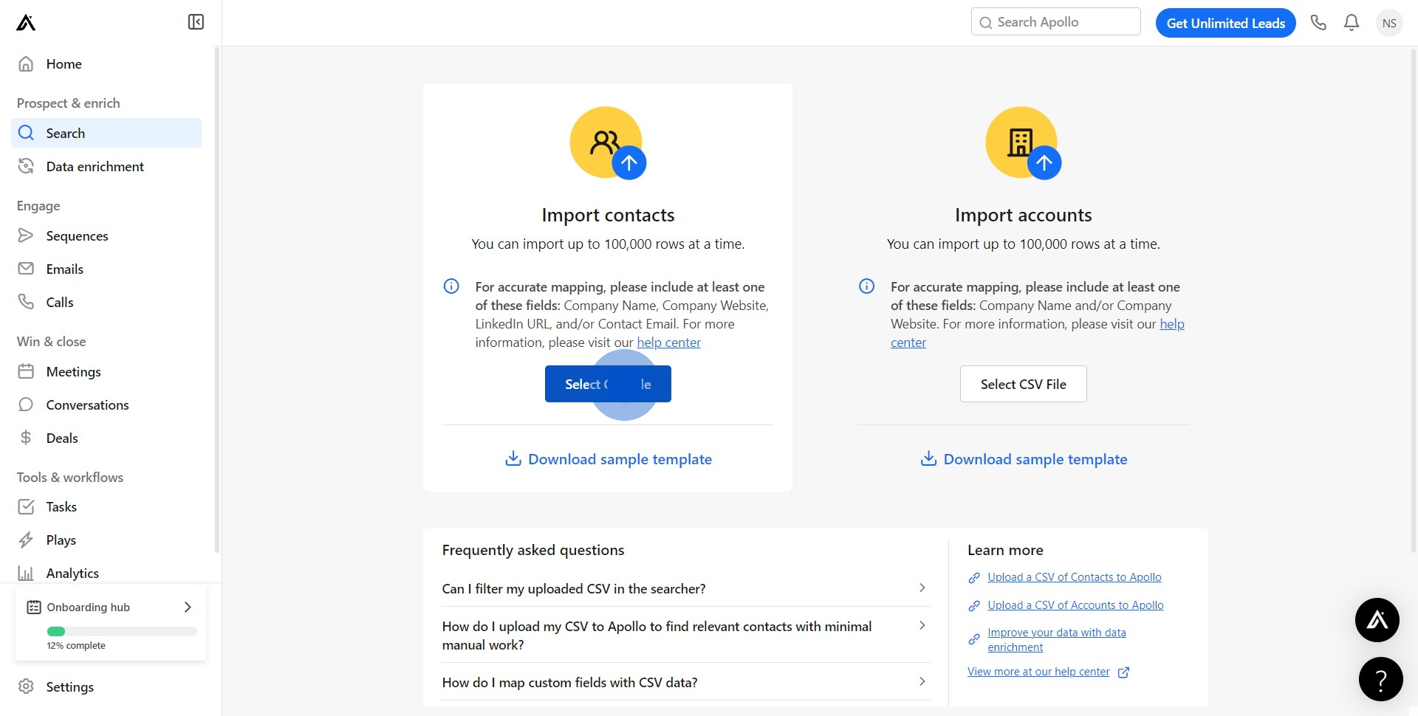The image size is (1418, 716).
Task: Open Sequences from the sidebar
Action: coord(77,236)
